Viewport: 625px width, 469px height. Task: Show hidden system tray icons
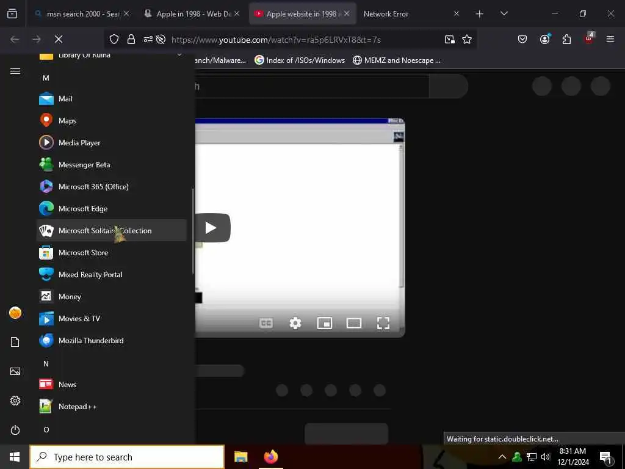click(x=502, y=457)
